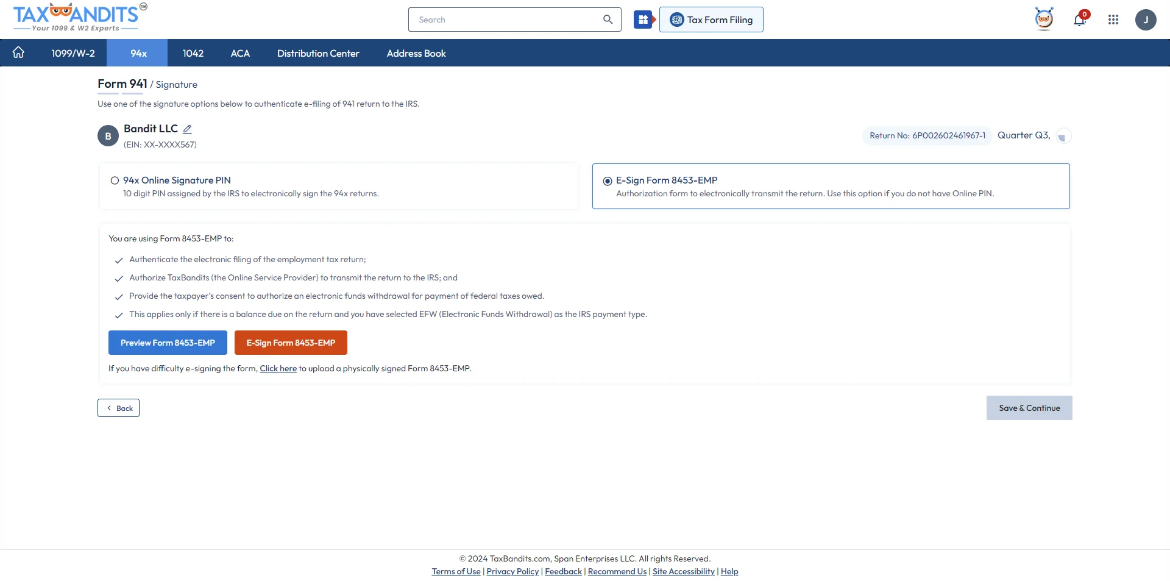Viewport: 1170px width, 581px height.
Task: Switch to the 1099/W-2 tab
Action: point(73,53)
